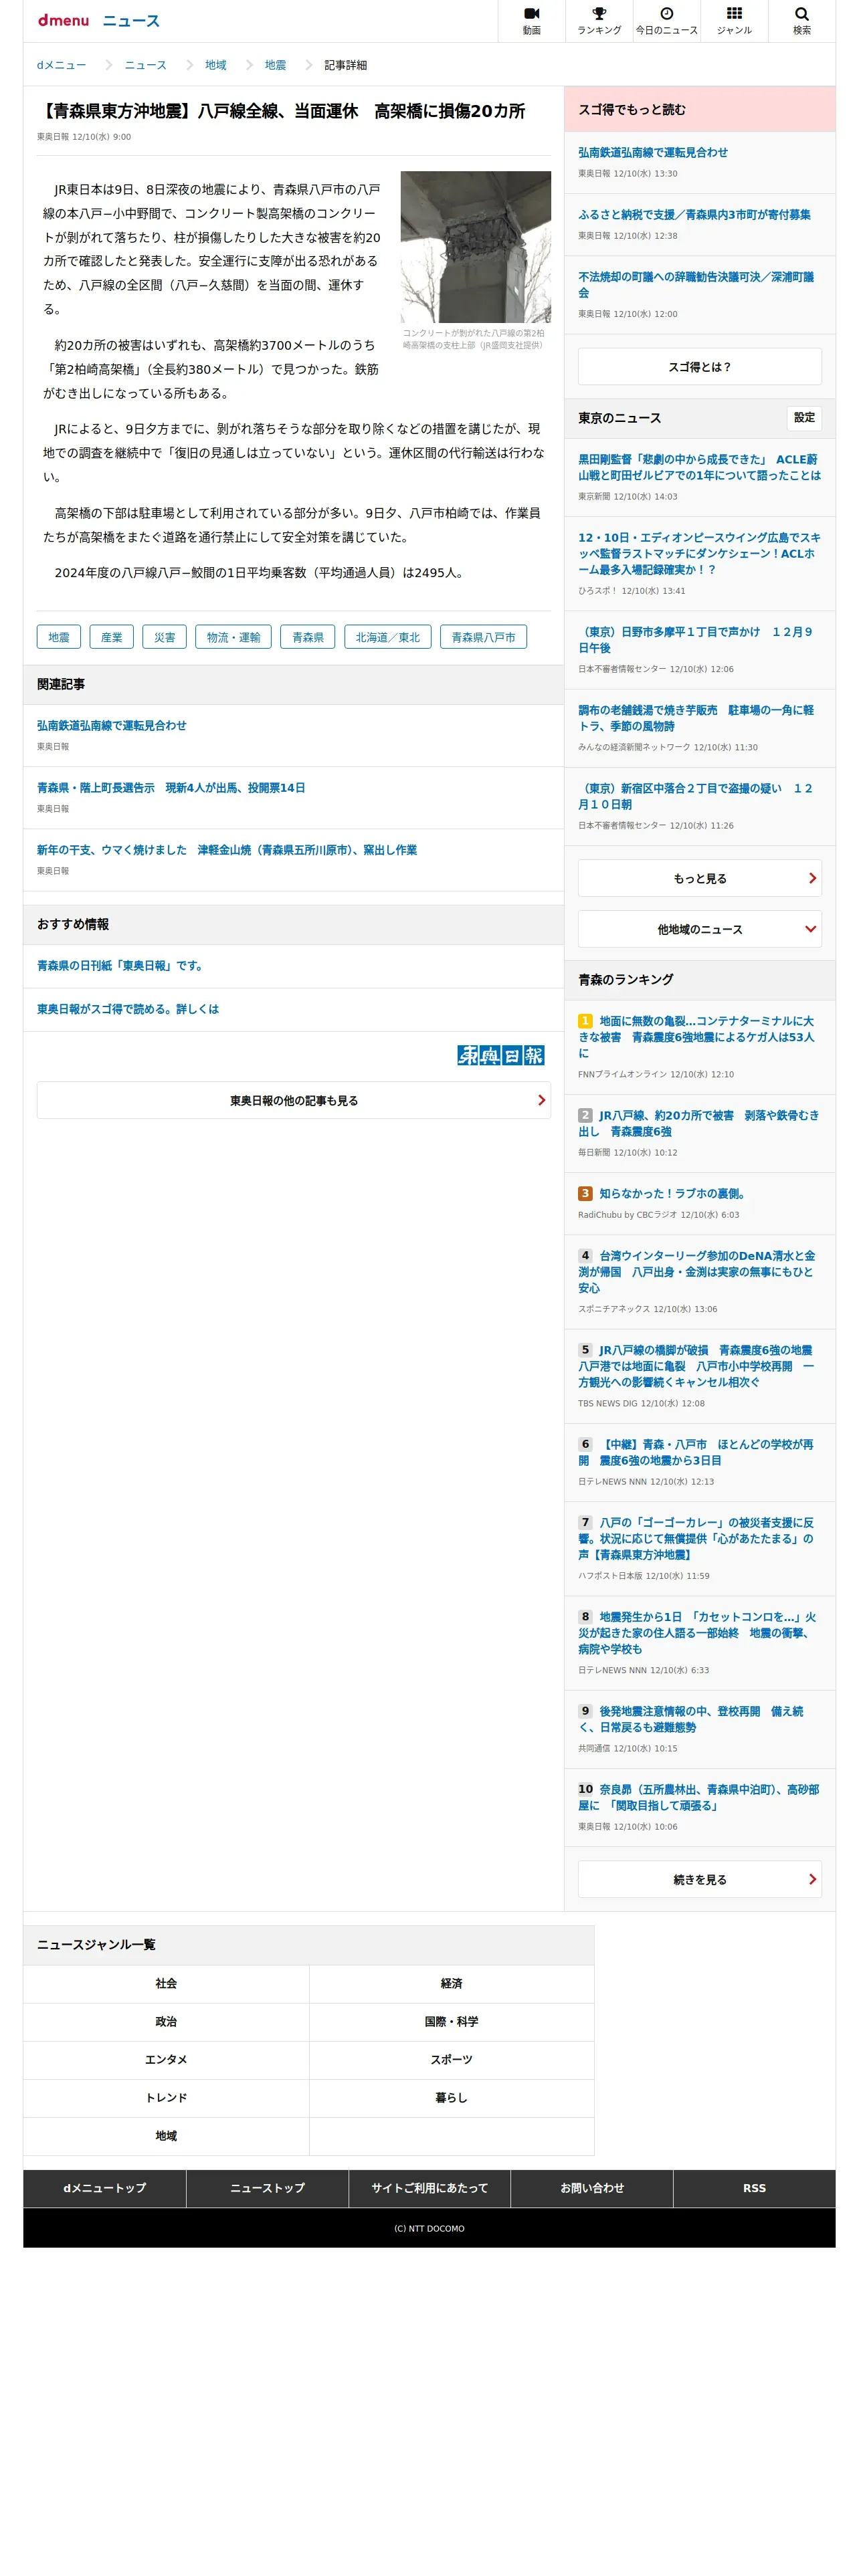Open ranking item number 1 badge article
The image size is (859, 2576).
[696, 1037]
